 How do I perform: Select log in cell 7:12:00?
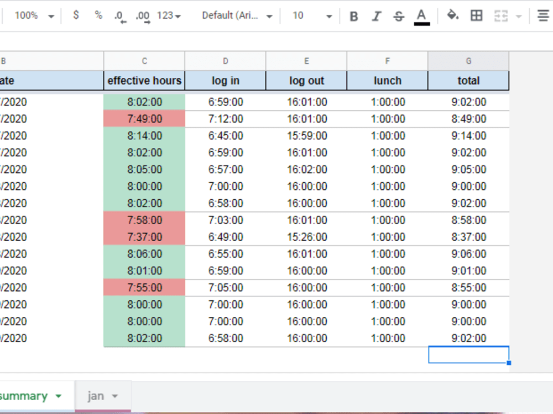point(226,119)
